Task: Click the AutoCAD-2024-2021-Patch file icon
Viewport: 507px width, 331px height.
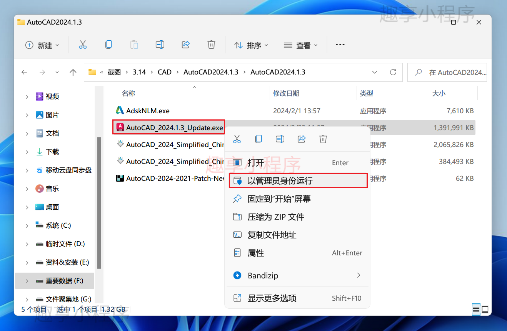Action: (x=120, y=178)
